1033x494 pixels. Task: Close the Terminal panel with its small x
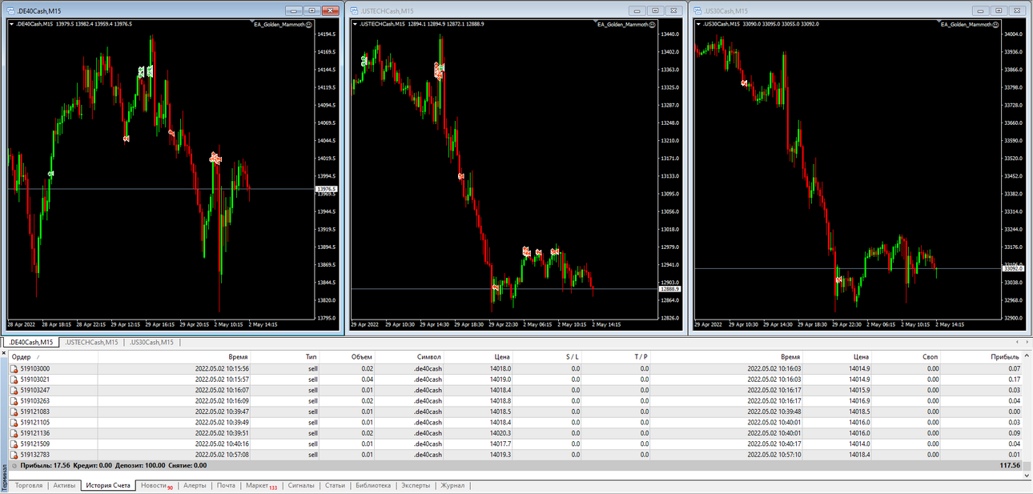4,354
